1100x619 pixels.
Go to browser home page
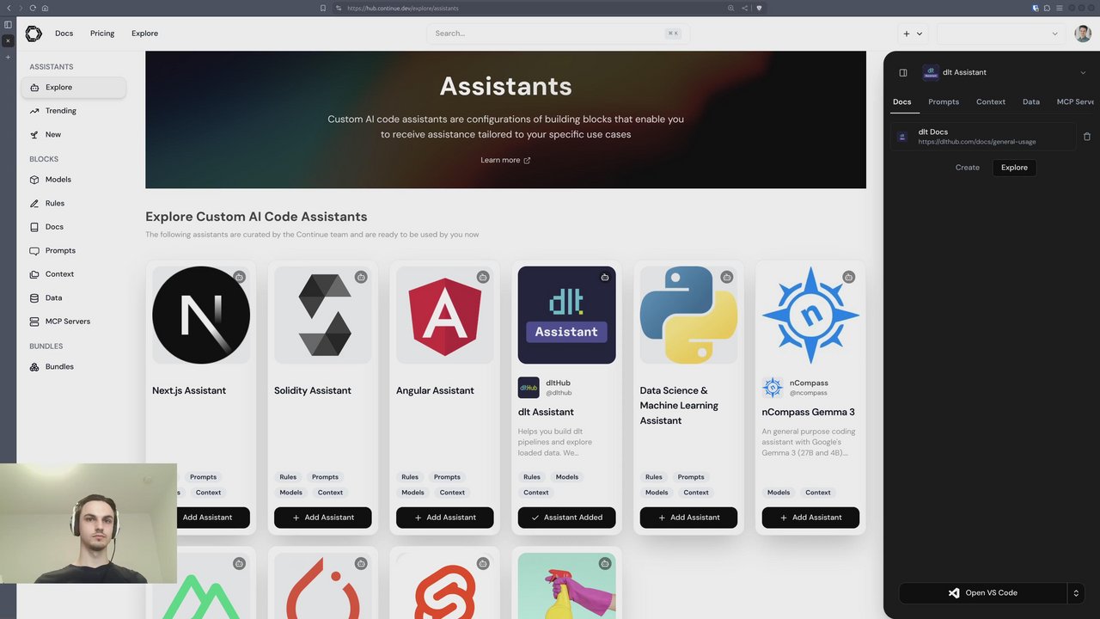coord(45,8)
